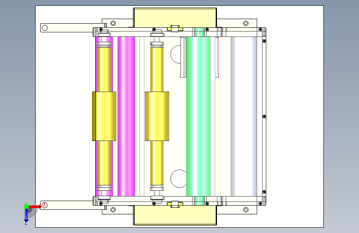The image size is (359, 233).
Task: Select the vertical bracket beside the upper cutout
Action: click(183, 57)
